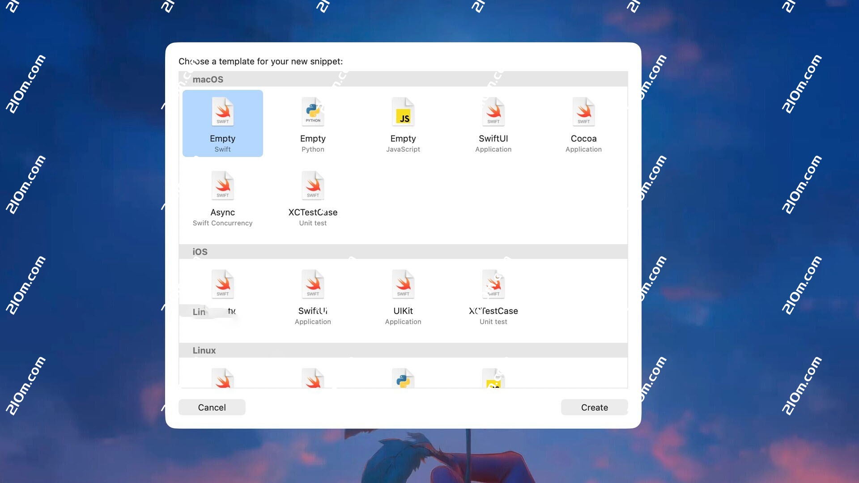Choose the Async Swift Concurrency template icon
Viewport: 859px width, 483px height.
(222, 186)
